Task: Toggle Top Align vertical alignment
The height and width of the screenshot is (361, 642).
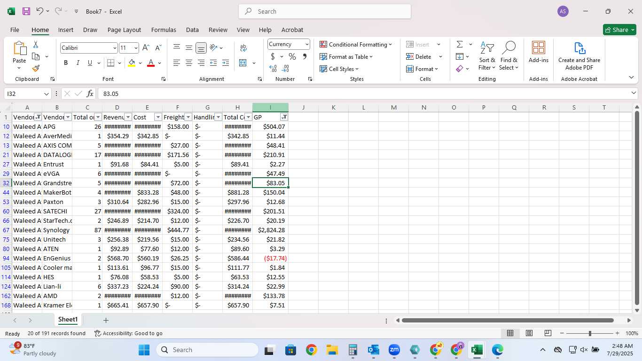Action: pyautogui.click(x=177, y=47)
